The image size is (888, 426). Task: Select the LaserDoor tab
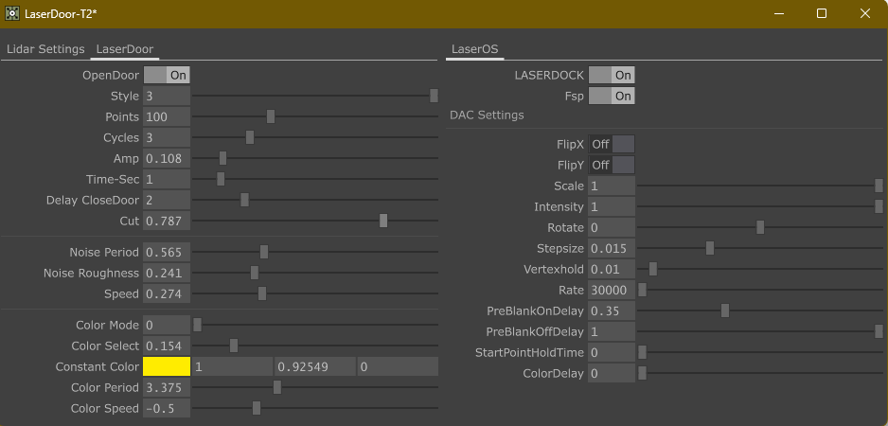tap(125, 49)
